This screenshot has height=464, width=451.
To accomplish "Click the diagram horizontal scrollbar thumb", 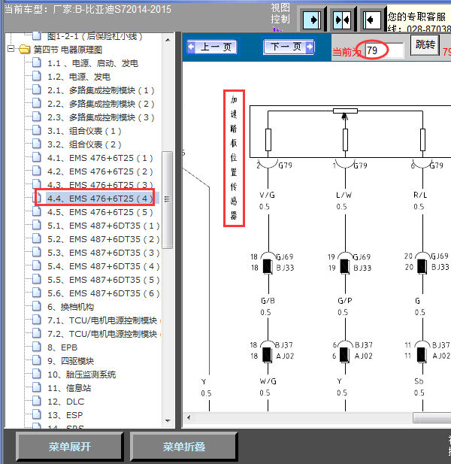I will (x=431, y=418).
